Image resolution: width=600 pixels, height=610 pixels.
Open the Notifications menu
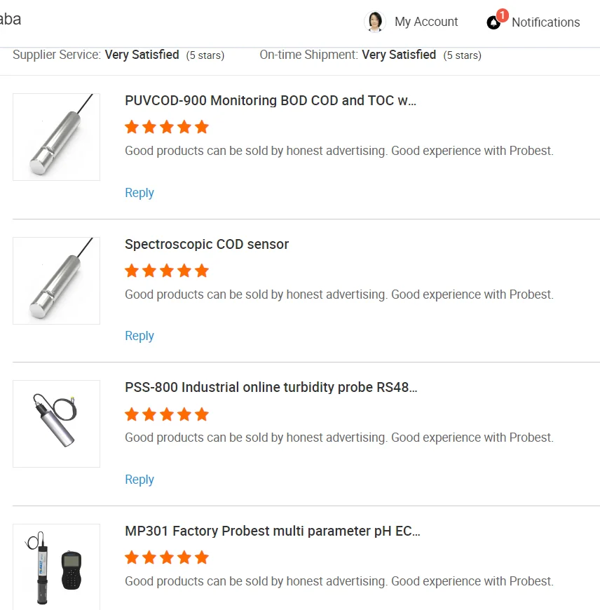(x=545, y=22)
